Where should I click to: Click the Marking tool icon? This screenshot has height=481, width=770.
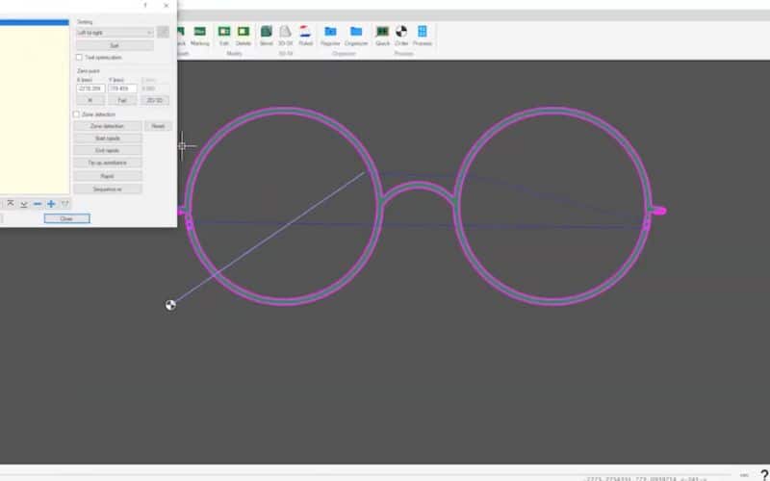click(199, 33)
